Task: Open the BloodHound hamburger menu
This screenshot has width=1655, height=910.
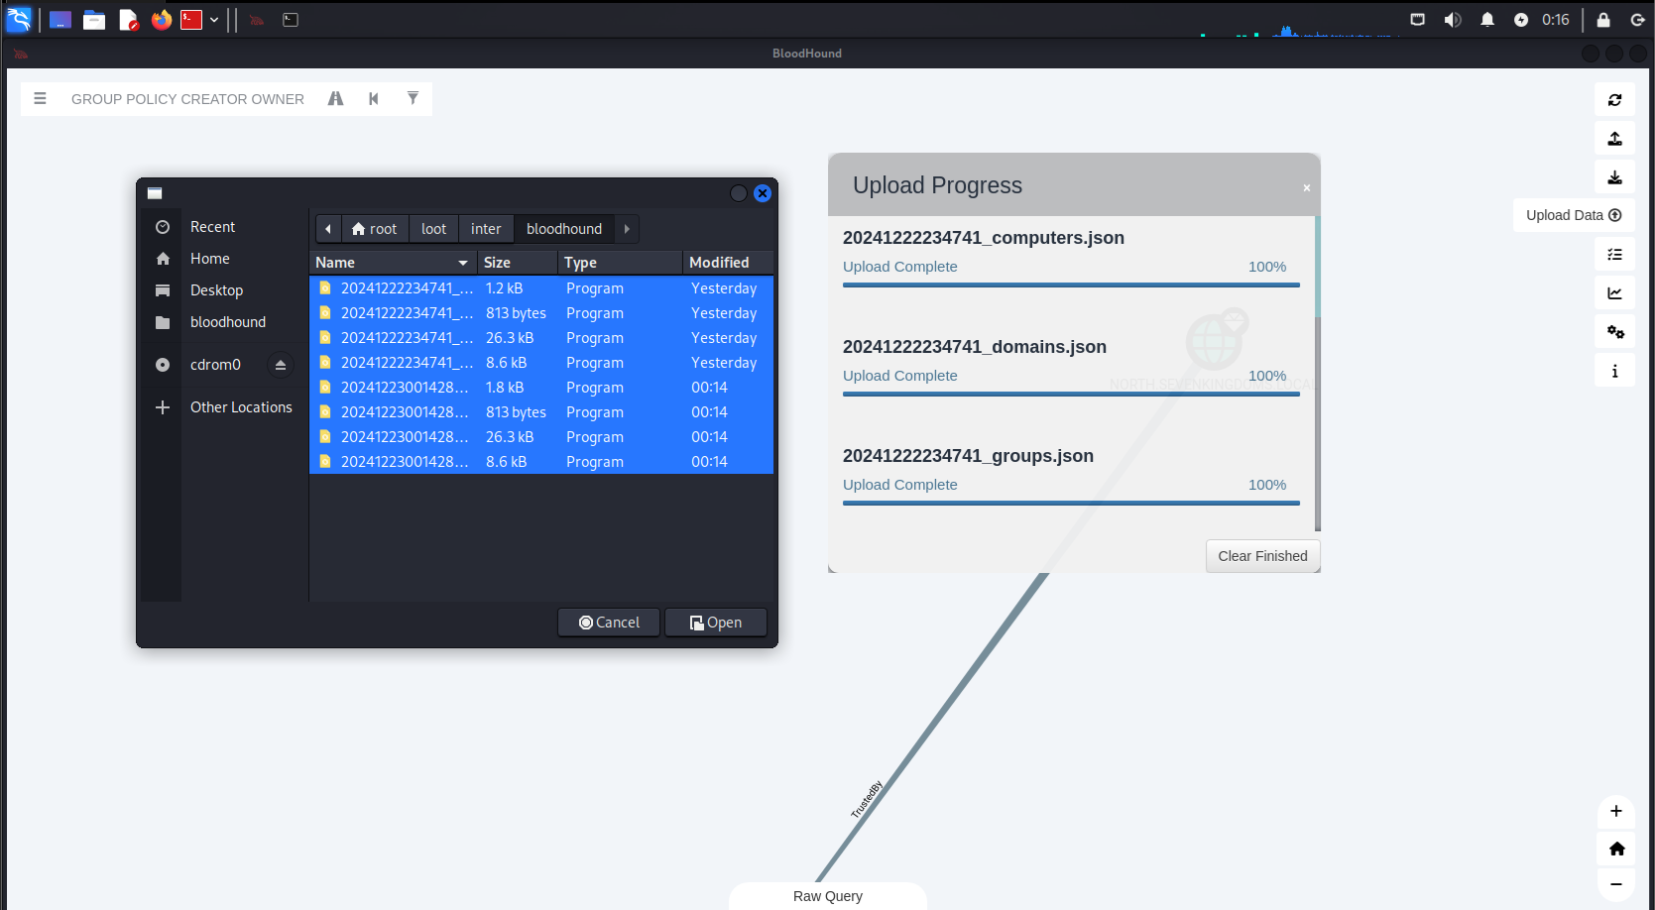Action: (x=40, y=98)
